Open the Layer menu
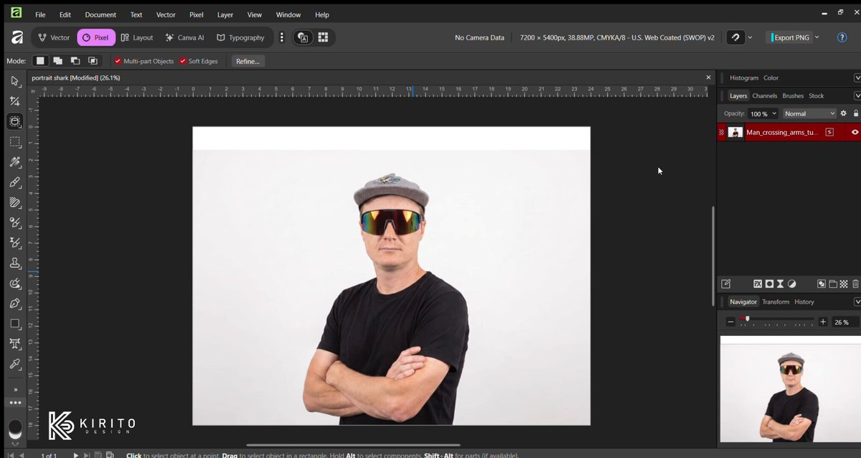Screen dimensions: 861x458 click(225, 14)
